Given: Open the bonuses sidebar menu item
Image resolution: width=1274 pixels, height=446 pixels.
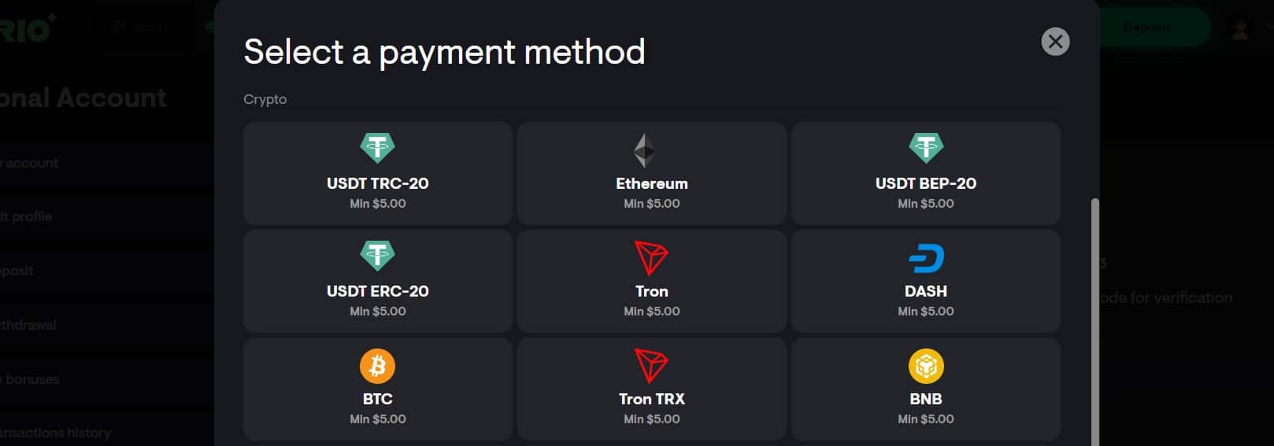Looking at the screenshot, I should [x=30, y=379].
